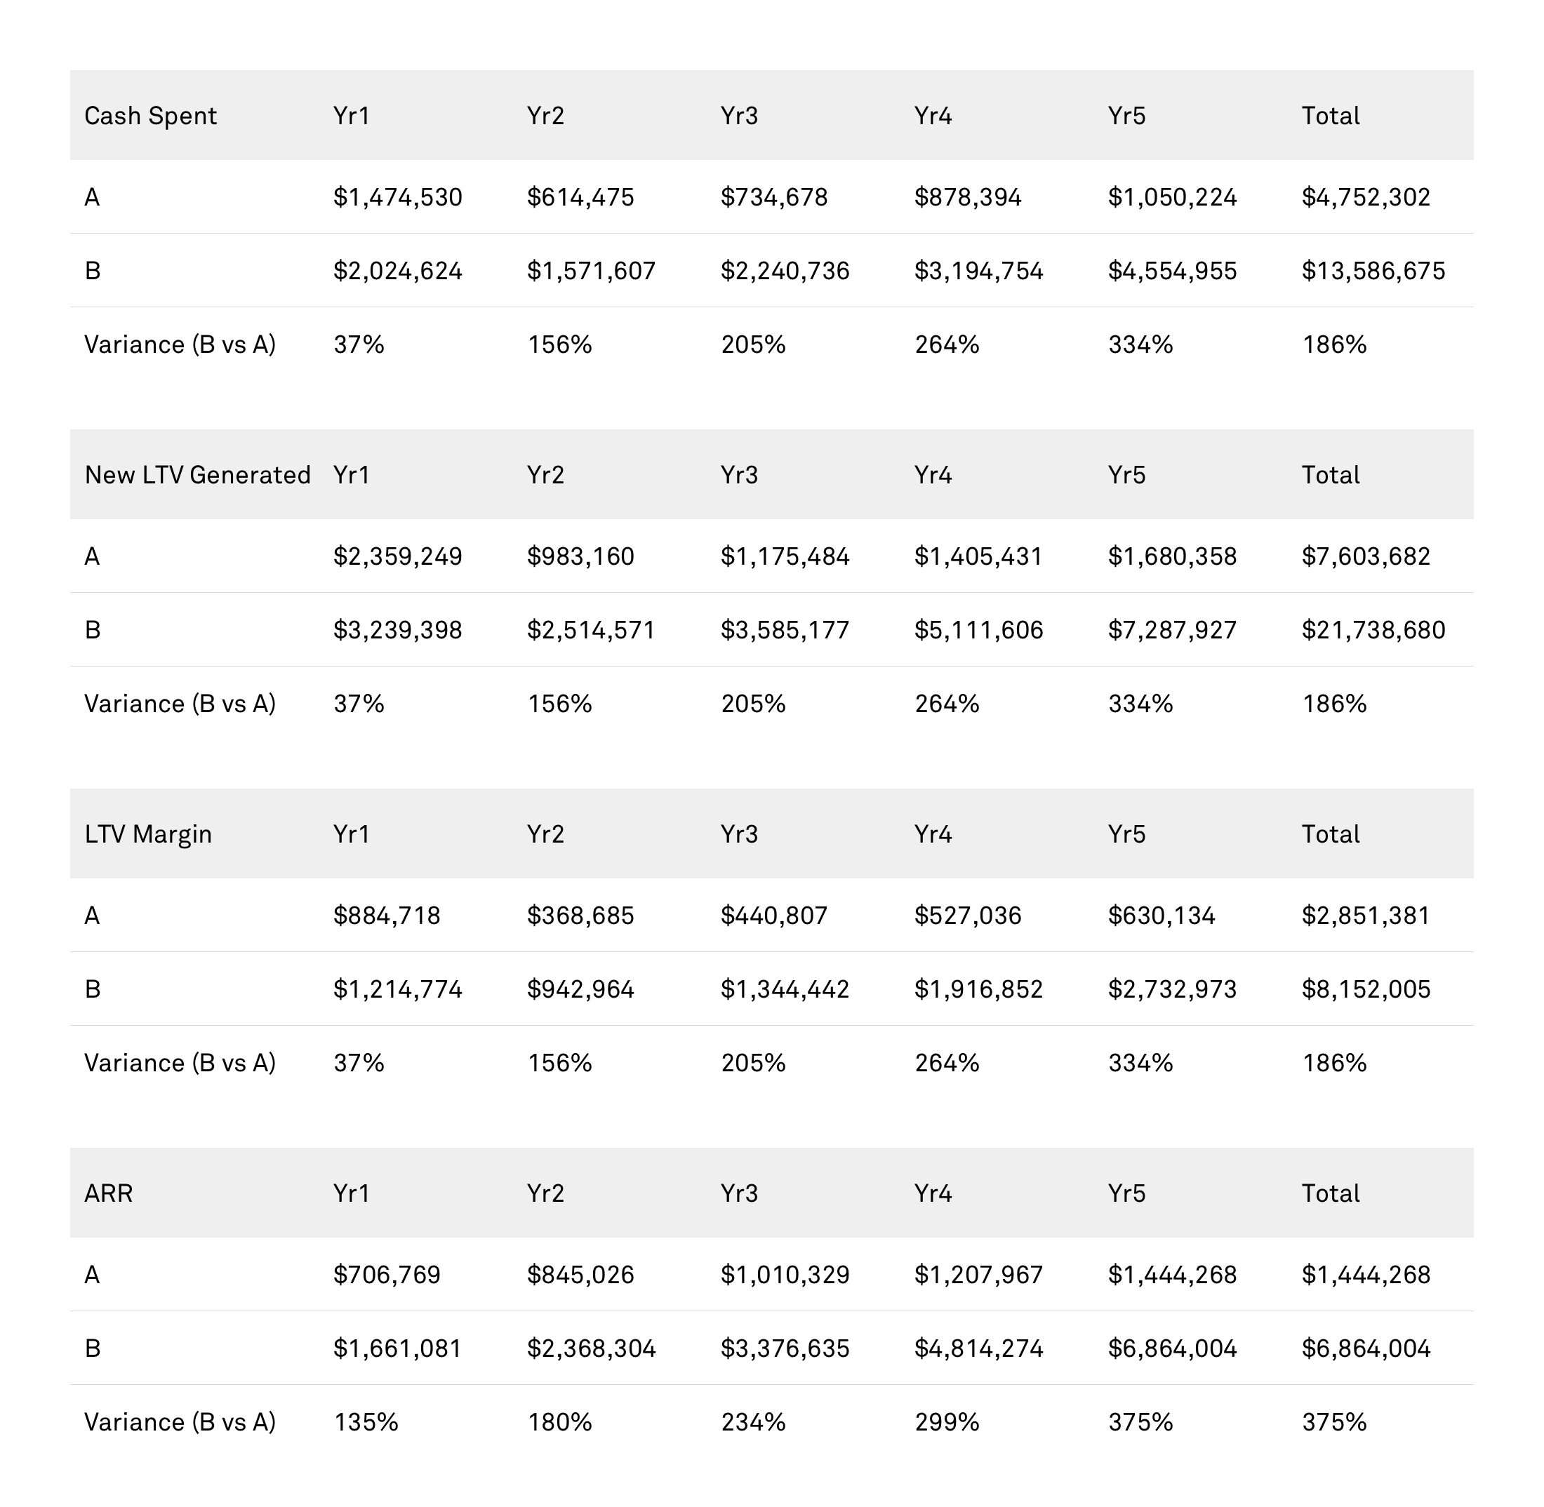Click the $13,586,675 Cash Spent total for B

coord(1373,271)
